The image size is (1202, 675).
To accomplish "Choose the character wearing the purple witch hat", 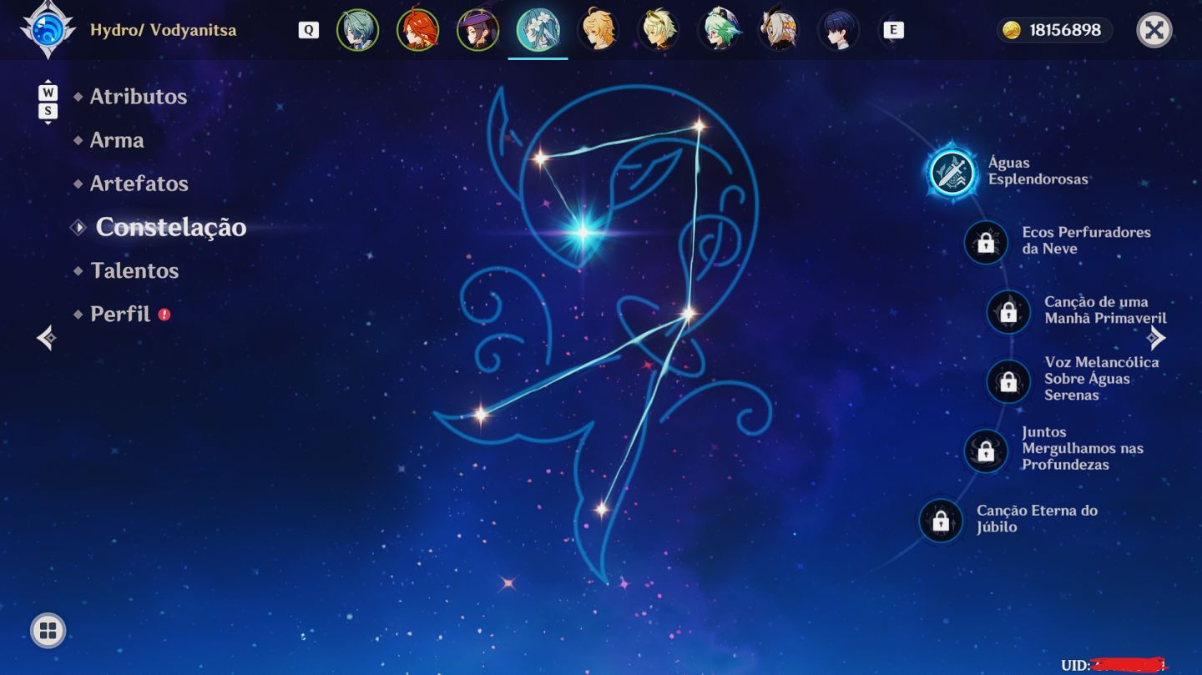I will (477, 30).
